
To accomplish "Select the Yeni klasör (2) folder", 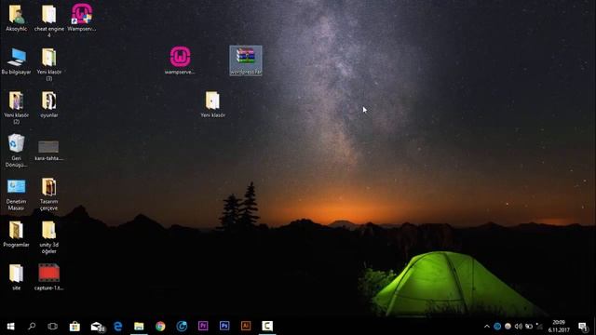I will [x=17, y=107].
